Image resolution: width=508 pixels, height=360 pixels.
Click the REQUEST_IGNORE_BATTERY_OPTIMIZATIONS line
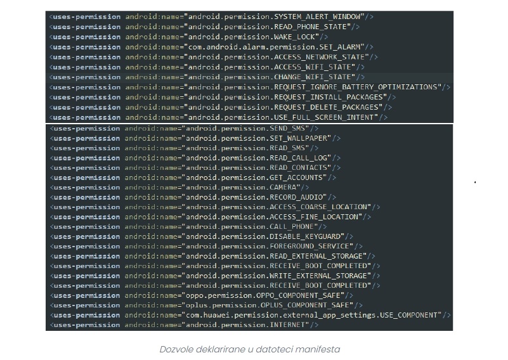pos(250,87)
